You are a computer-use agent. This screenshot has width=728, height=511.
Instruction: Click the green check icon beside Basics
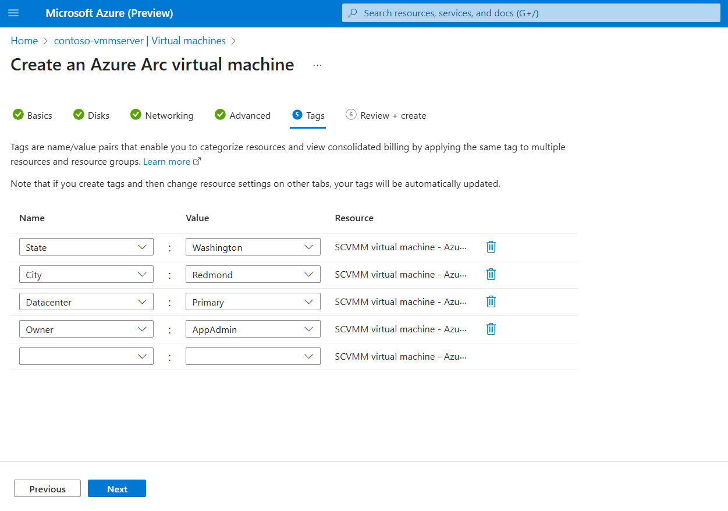coord(18,115)
